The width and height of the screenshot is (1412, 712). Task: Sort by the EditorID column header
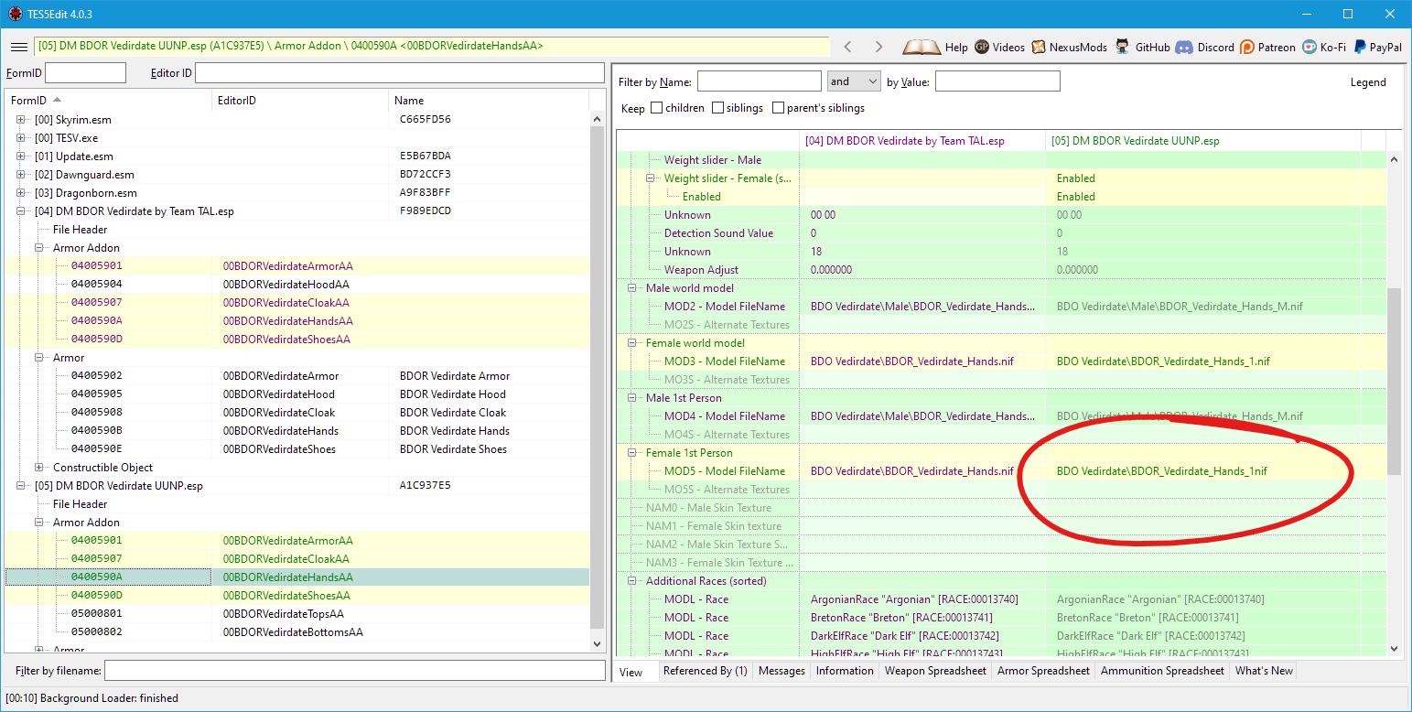pyautogui.click(x=300, y=100)
